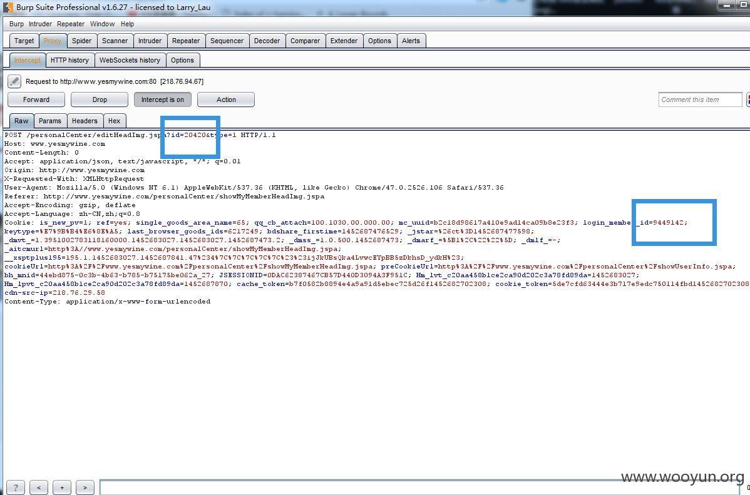Click the 'Comment this item' field
Screen dimensions: 750x495
701,100
